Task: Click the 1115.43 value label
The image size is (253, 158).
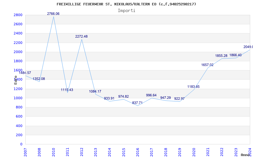Action: (x=67, y=90)
